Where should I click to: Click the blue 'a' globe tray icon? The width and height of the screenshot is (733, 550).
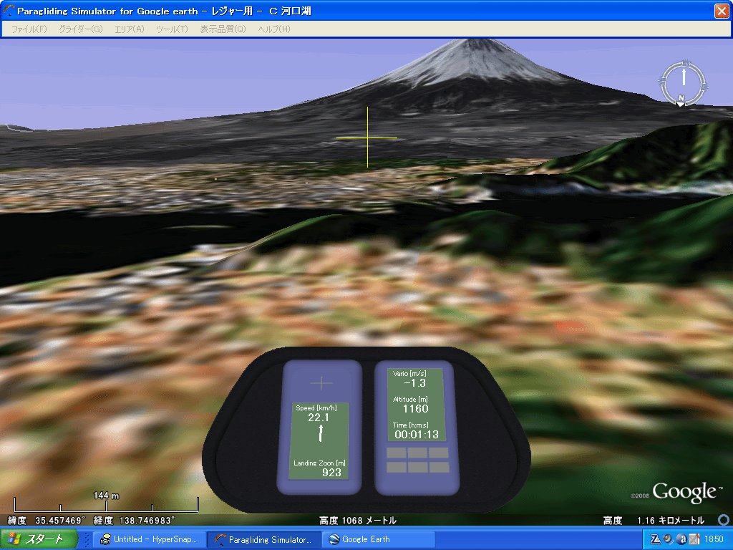pyautogui.click(x=681, y=539)
